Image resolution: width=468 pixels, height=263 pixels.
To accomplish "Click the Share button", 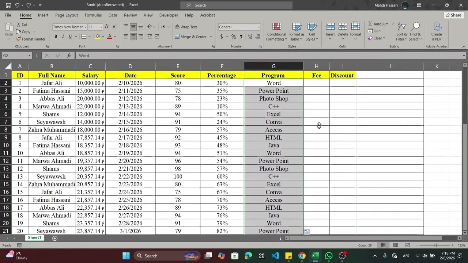I will pos(454,15).
